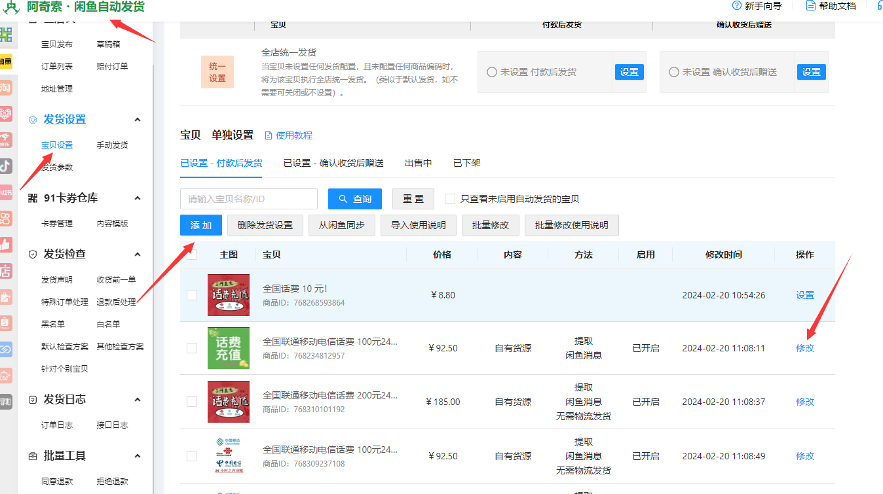Click the TikTok icon in left app strip
This screenshot has height=494, width=883.
coord(6,165)
